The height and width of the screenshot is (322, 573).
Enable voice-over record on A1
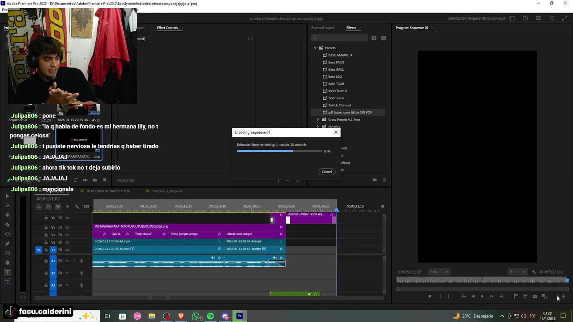tap(81, 261)
